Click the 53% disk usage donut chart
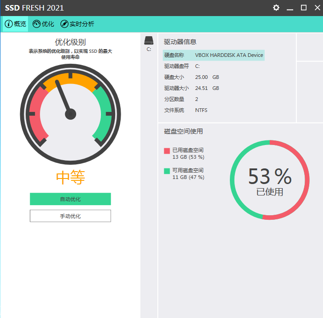 (270, 180)
